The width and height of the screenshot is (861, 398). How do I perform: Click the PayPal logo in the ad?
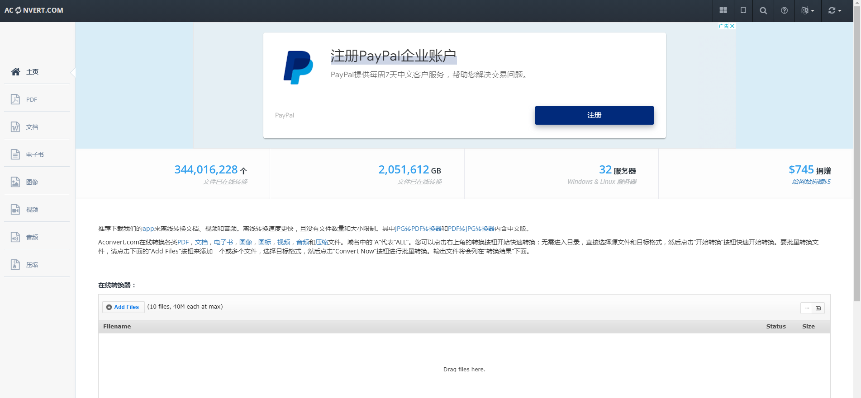[x=298, y=67]
